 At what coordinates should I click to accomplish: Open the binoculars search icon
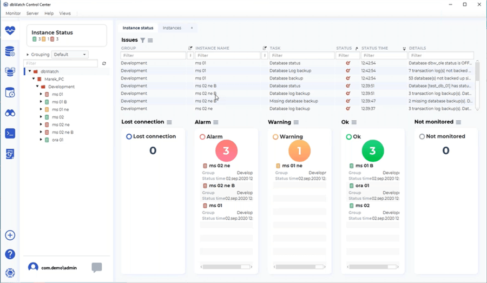pos(10,113)
